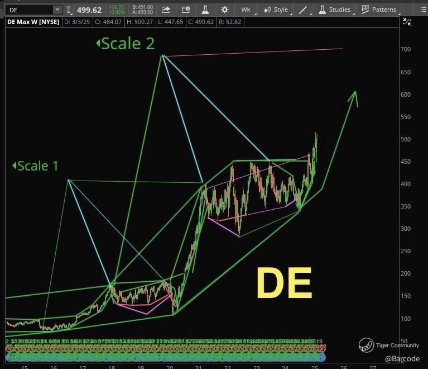Select the line drawing tool

pos(304,10)
